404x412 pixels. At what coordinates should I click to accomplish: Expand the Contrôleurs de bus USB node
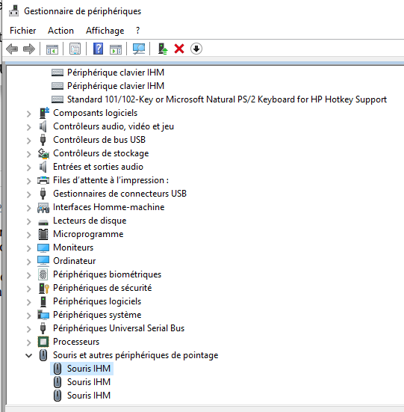tap(29, 141)
